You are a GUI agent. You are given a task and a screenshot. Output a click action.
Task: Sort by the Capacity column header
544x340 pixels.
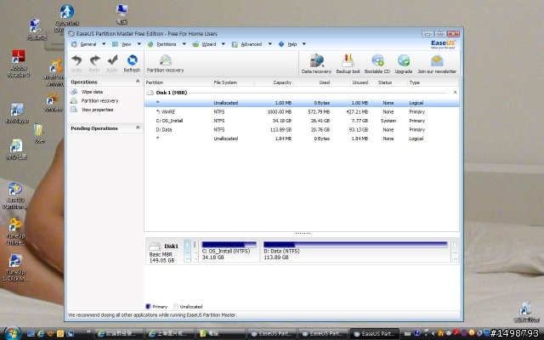[274, 82]
